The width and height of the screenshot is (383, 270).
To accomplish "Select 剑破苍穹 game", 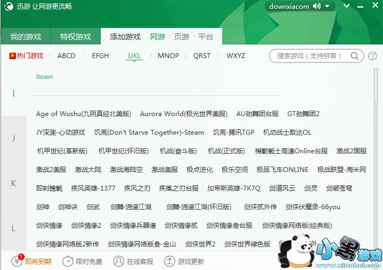I will pyautogui.click(x=339, y=188).
